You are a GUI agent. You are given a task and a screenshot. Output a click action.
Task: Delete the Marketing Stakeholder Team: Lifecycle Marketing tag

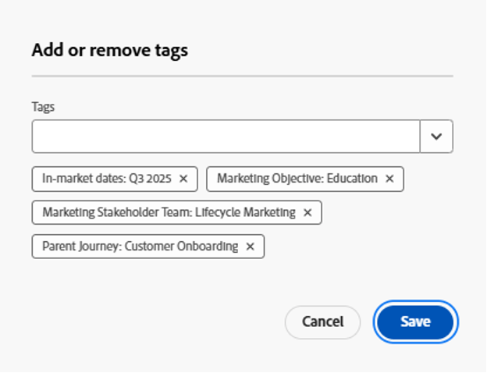[307, 212]
